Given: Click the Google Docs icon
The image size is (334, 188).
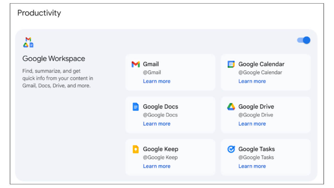Looking at the screenshot, I should [x=135, y=107].
